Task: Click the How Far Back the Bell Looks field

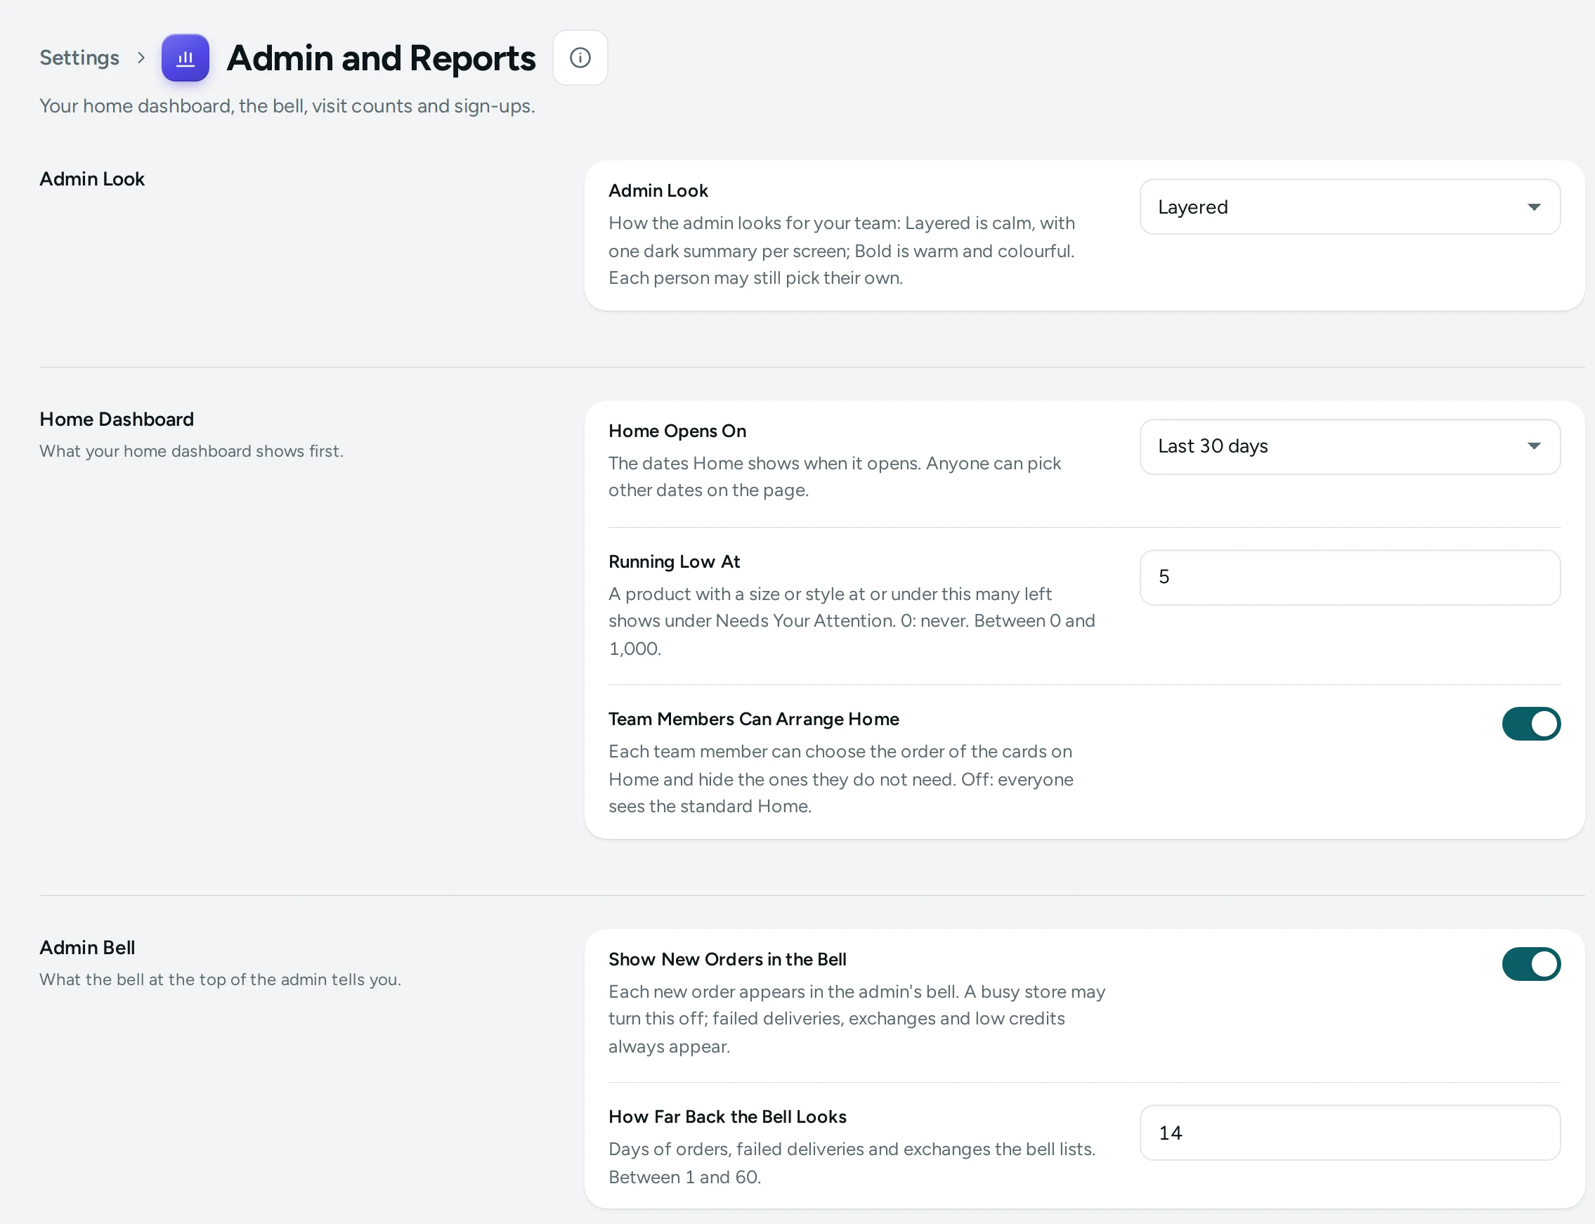Action: [1350, 1133]
